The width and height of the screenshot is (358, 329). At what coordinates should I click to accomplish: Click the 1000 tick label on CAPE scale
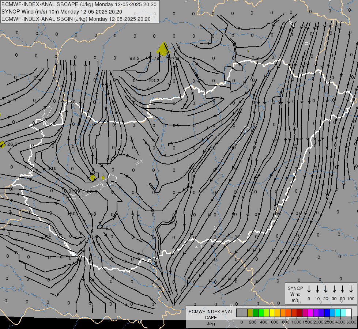(x=297, y=322)
